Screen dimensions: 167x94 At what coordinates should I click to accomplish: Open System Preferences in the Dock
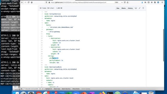point(31,93)
